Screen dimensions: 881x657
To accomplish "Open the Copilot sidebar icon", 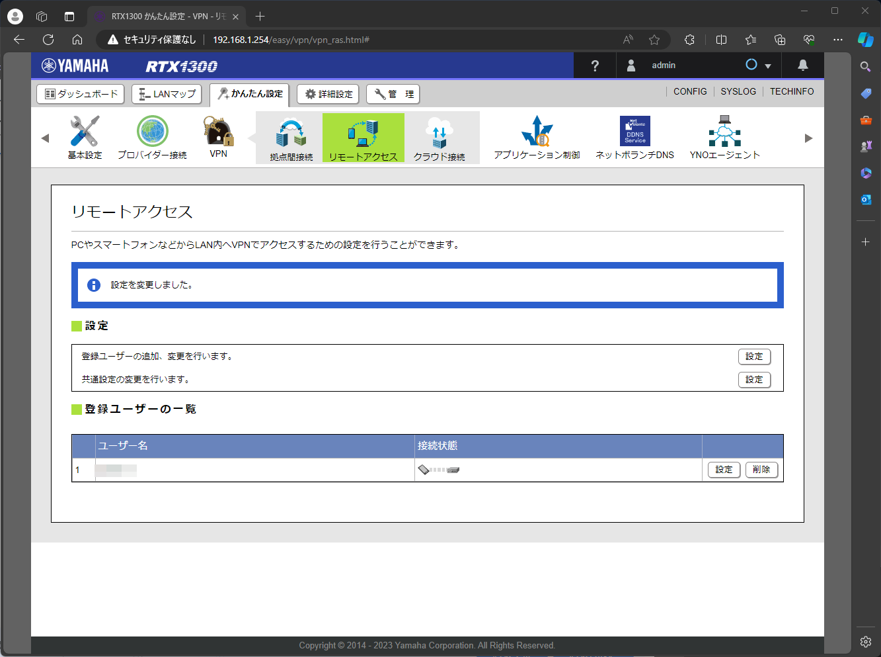I will tap(866, 40).
